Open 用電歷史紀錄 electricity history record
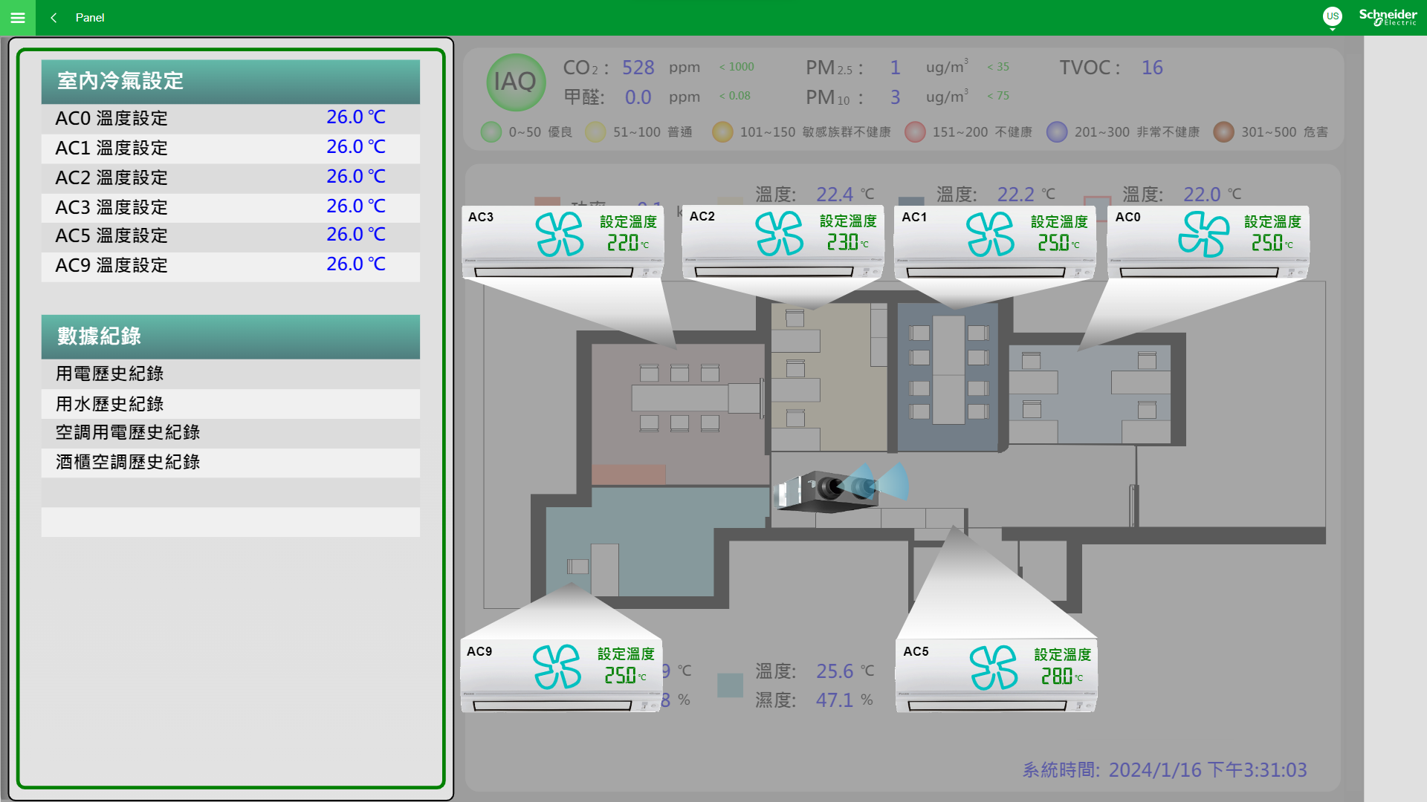Viewport: 1427px width, 802px height. (x=110, y=374)
